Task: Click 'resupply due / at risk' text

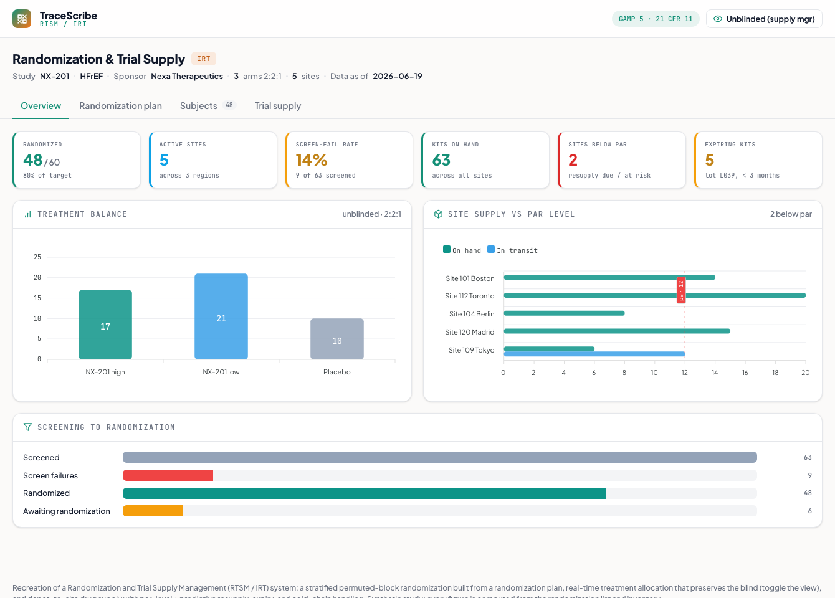Action: click(609, 176)
